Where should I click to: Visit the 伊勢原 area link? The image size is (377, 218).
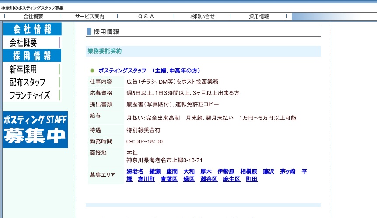[226, 172]
